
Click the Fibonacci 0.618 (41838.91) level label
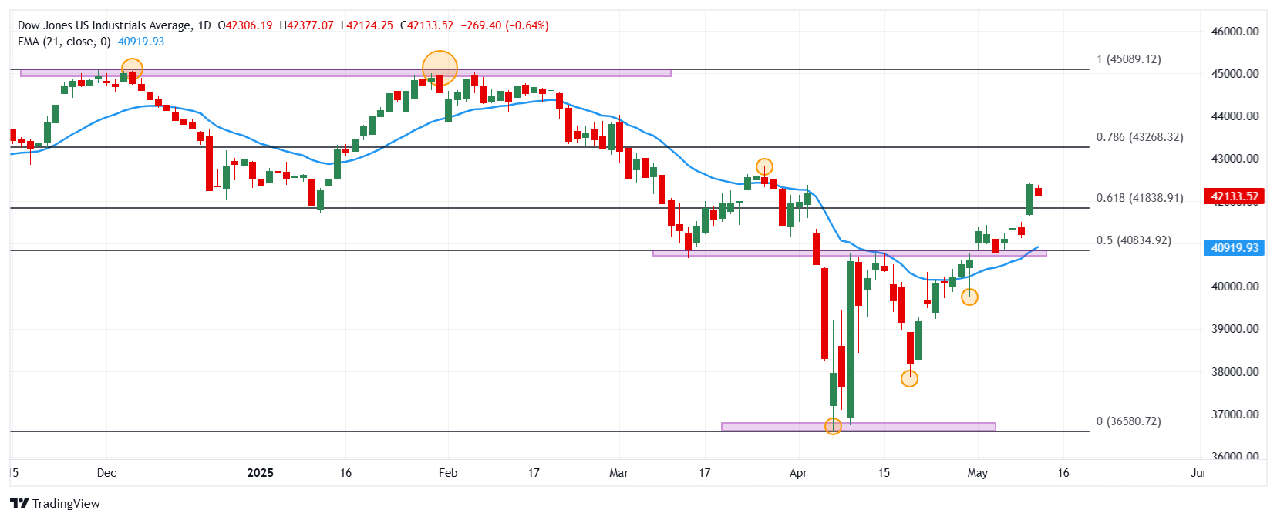pyautogui.click(x=1140, y=198)
